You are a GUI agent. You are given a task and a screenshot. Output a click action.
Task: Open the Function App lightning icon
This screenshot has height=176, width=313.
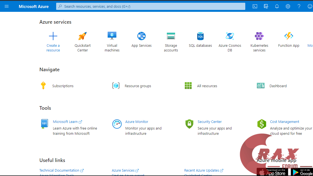(289, 36)
